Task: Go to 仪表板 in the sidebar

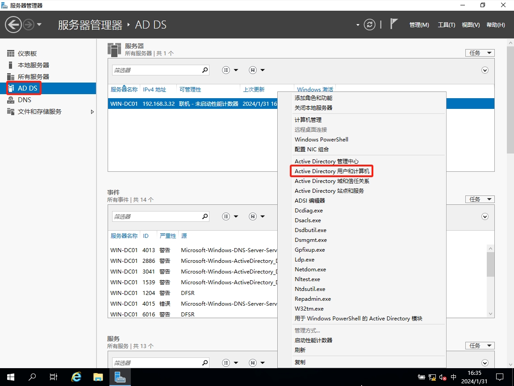Action: 27,54
